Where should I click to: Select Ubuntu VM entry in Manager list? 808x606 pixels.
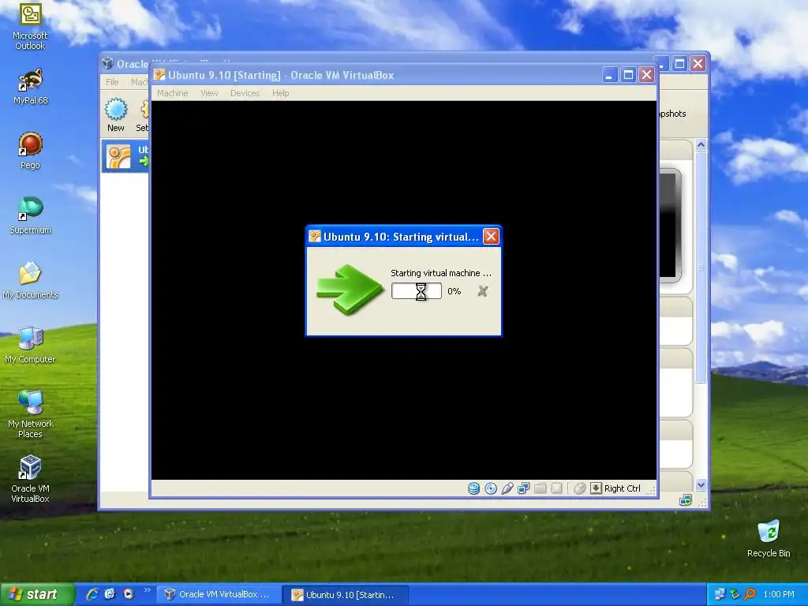(125, 156)
